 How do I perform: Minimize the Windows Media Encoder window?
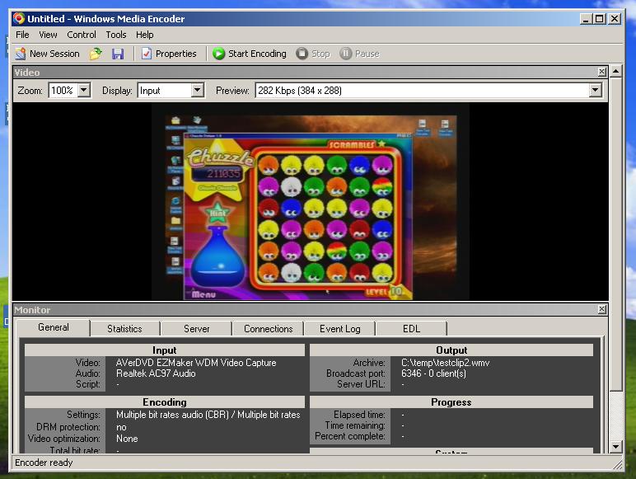point(586,19)
